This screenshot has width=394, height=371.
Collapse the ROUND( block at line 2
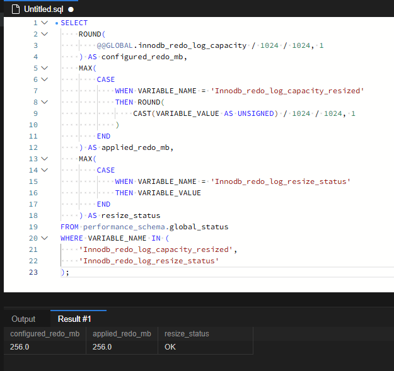click(x=45, y=34)
